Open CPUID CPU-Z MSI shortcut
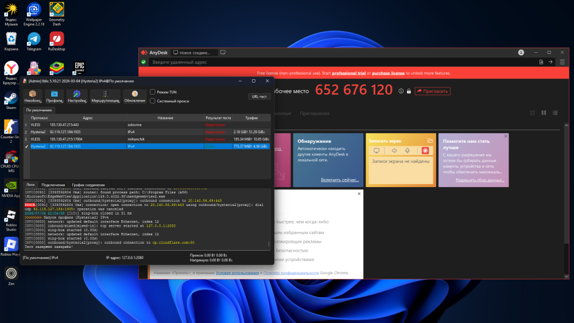The height and width of the screenshot is (323, 574). [11, 161]
